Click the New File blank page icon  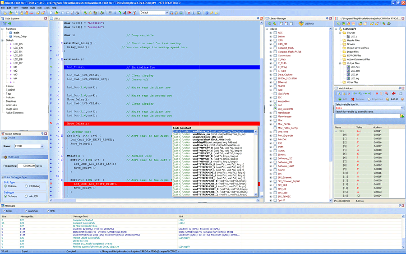[x=51, y=13]
